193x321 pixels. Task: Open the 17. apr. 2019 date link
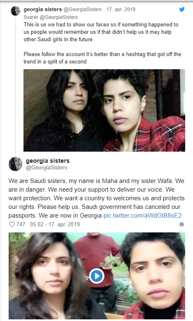point(121,9)
